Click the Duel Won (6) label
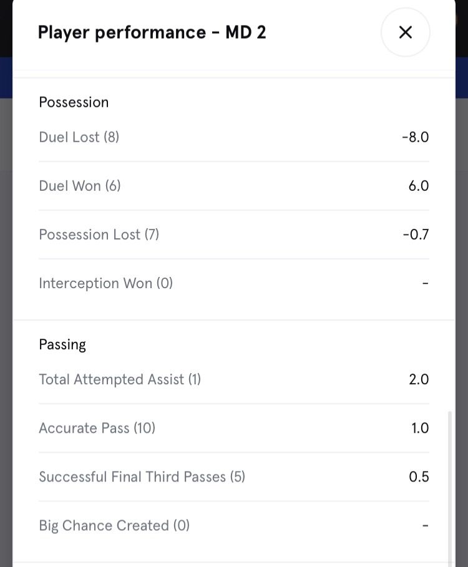The image size is (468, 567). 79,186
